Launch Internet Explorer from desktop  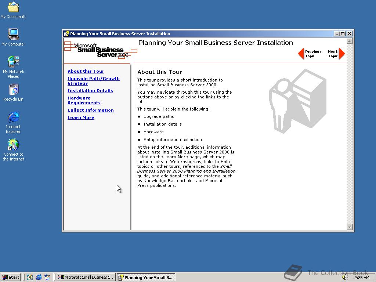coord(13,122)
